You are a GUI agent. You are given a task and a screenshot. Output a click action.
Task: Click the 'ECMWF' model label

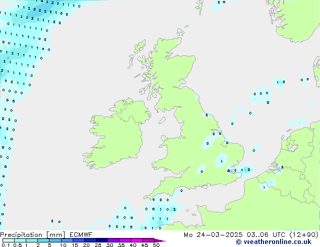click(x=81, y=235)
